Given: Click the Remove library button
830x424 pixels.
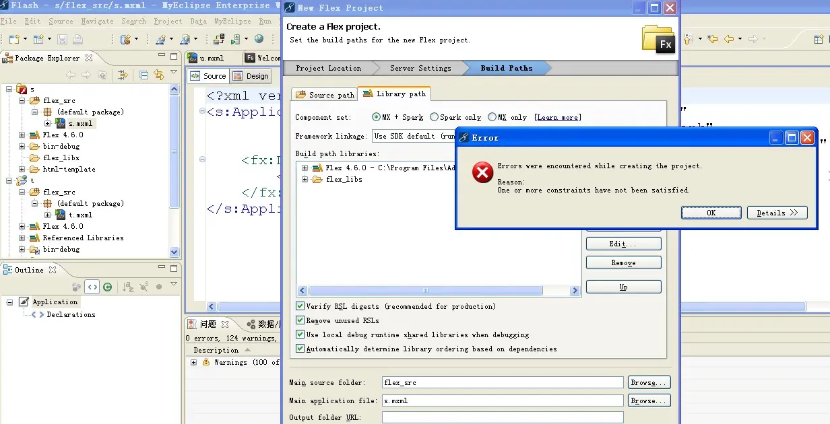Looking at the screenshot, I should [x=623, y=262].
